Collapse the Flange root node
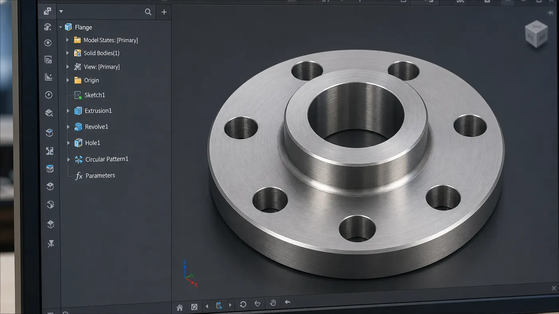 pos(60,27)
